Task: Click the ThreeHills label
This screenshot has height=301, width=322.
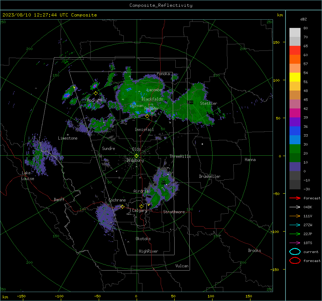Action: click(180, 156)
